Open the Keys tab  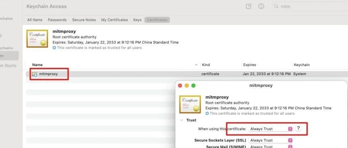(137, 20)
